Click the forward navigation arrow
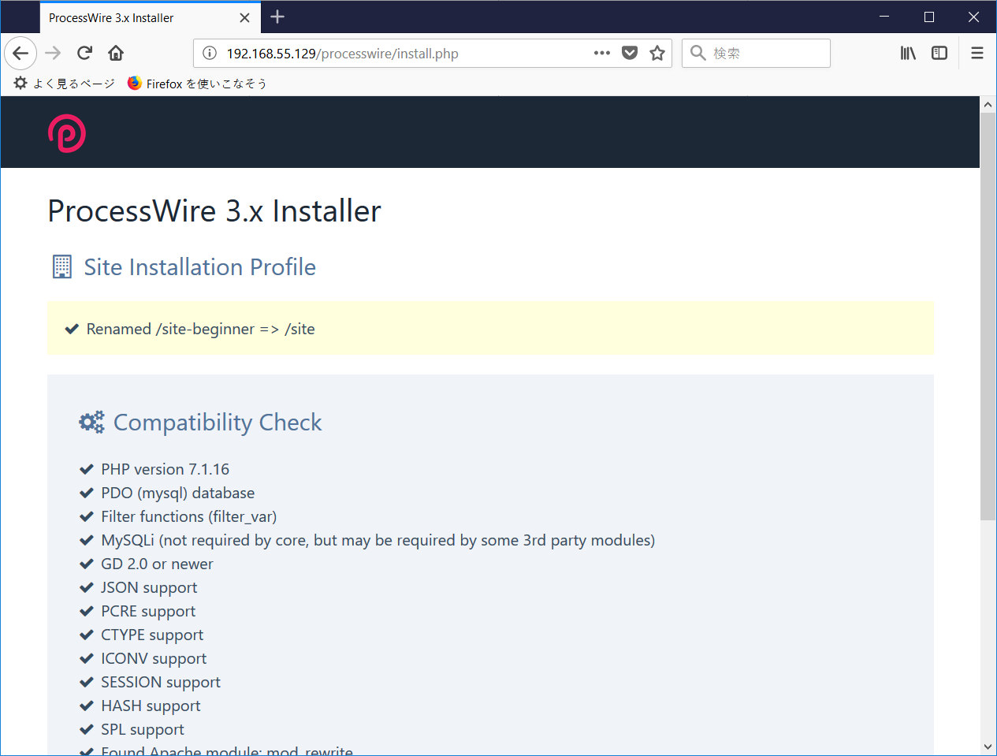 [52, 53]
